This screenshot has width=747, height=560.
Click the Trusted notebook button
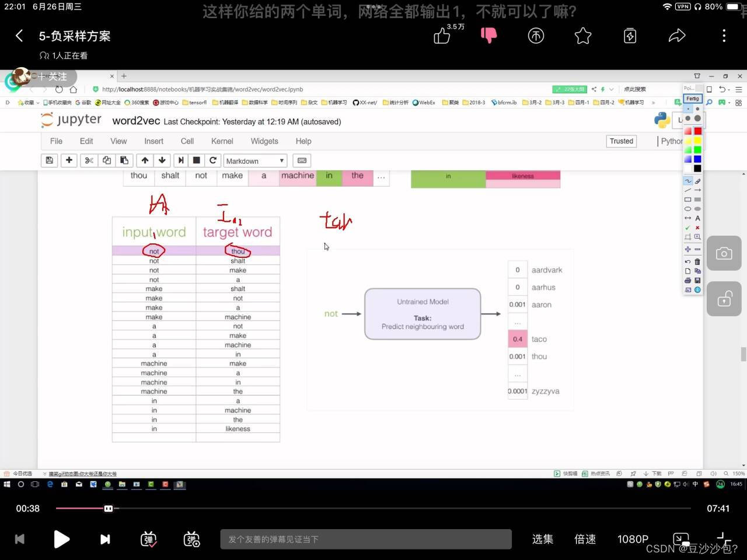(621, 141)
